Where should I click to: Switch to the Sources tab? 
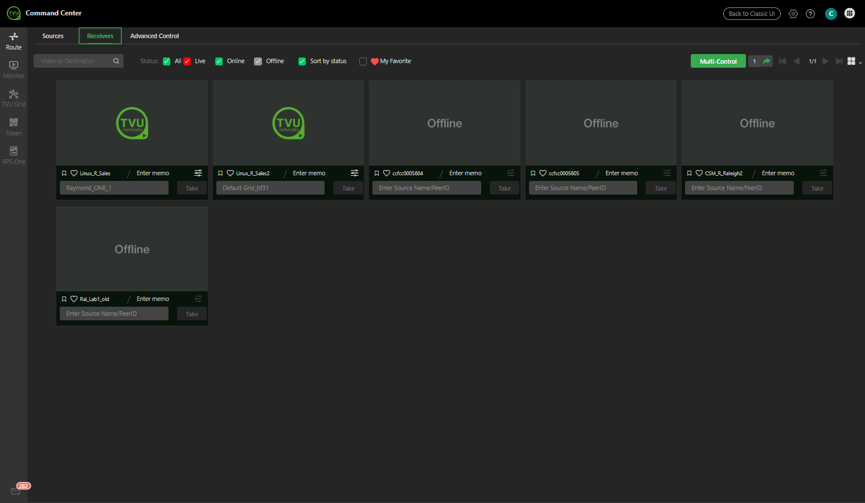click(x=53, y=36)
